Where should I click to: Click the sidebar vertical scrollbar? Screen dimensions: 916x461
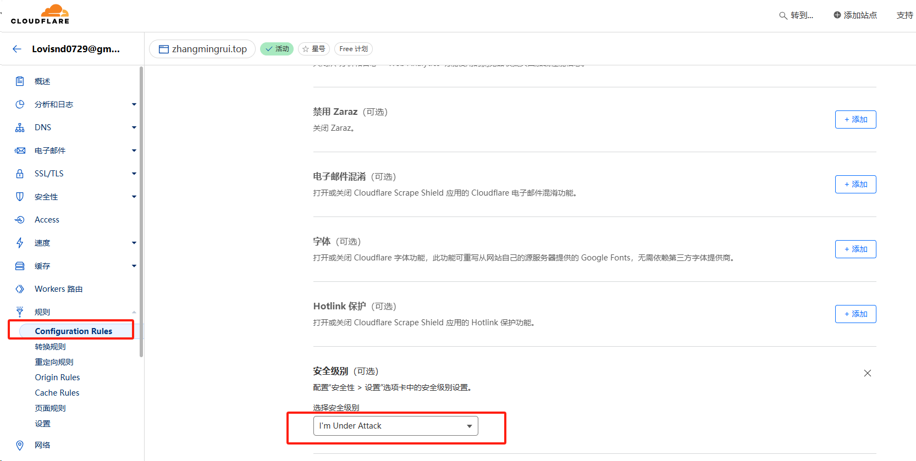141,212
